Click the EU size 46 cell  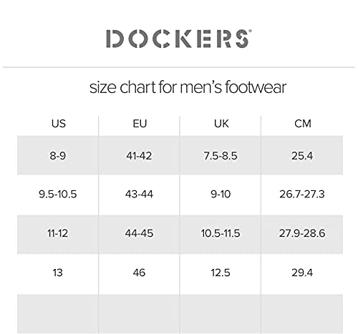click(x=139, y=272)
